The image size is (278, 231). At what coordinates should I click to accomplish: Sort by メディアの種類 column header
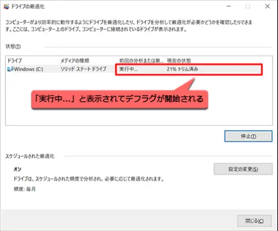[75, 61]
